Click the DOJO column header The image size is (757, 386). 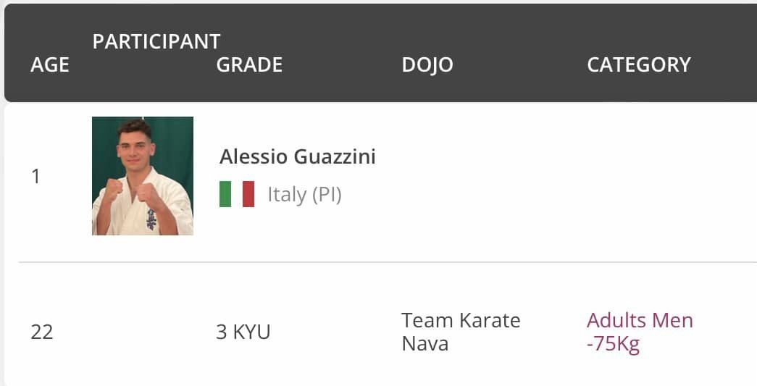tap(427, 65)
